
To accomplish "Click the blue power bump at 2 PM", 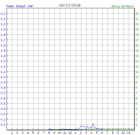I will 81,126.
